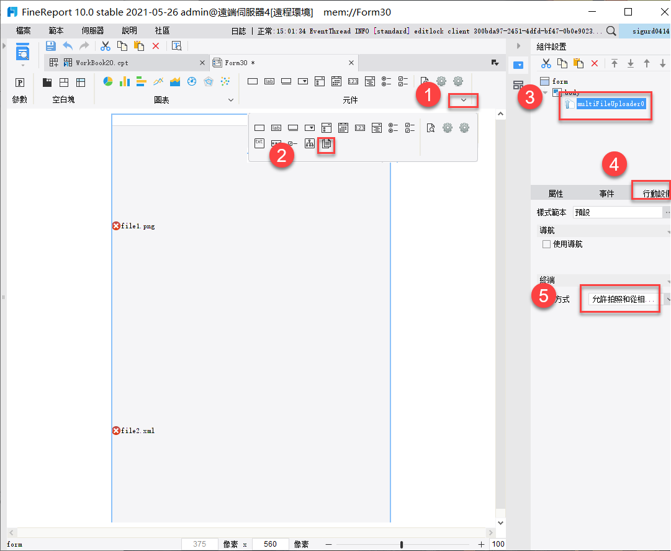Select multiFileUploader0 in the tree
Viewport: 671px width, 551px height.
click(611, 104)
